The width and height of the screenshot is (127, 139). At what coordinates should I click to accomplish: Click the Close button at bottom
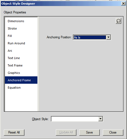[x=113, y=132]
